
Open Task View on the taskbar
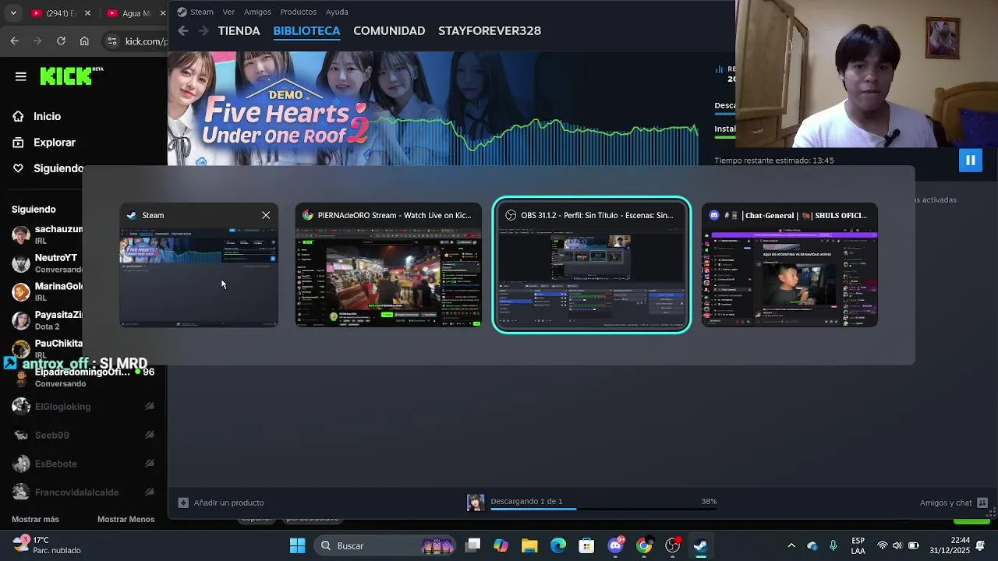(x=472, y=545)
